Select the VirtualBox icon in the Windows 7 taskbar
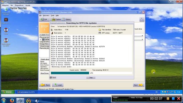 20,100
